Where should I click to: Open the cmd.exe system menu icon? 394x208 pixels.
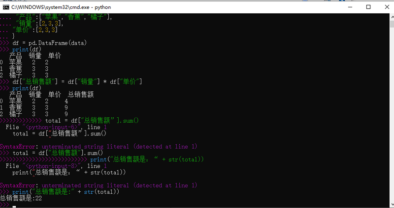pyautogui.click(x=6, y=7)
